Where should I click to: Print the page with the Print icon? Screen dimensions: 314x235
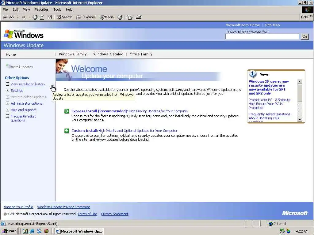(139, 17)
